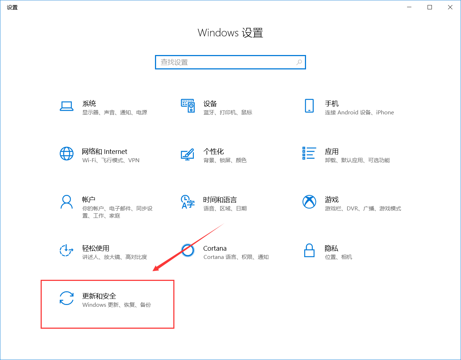461x360 pixels.
Task: Open the 系统 laptop icon
Action: tap(67, 106)
